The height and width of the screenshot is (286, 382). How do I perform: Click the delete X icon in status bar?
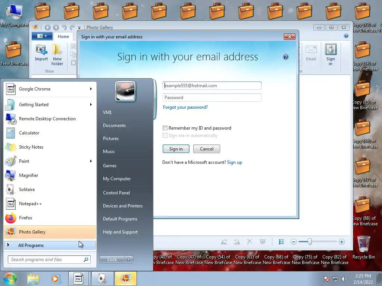[x=250, y=242]
